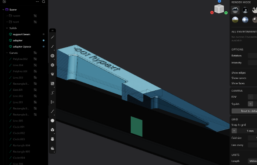Select the grassy landscape environment sphere
257x165 pixels.
tap(235, 20)
